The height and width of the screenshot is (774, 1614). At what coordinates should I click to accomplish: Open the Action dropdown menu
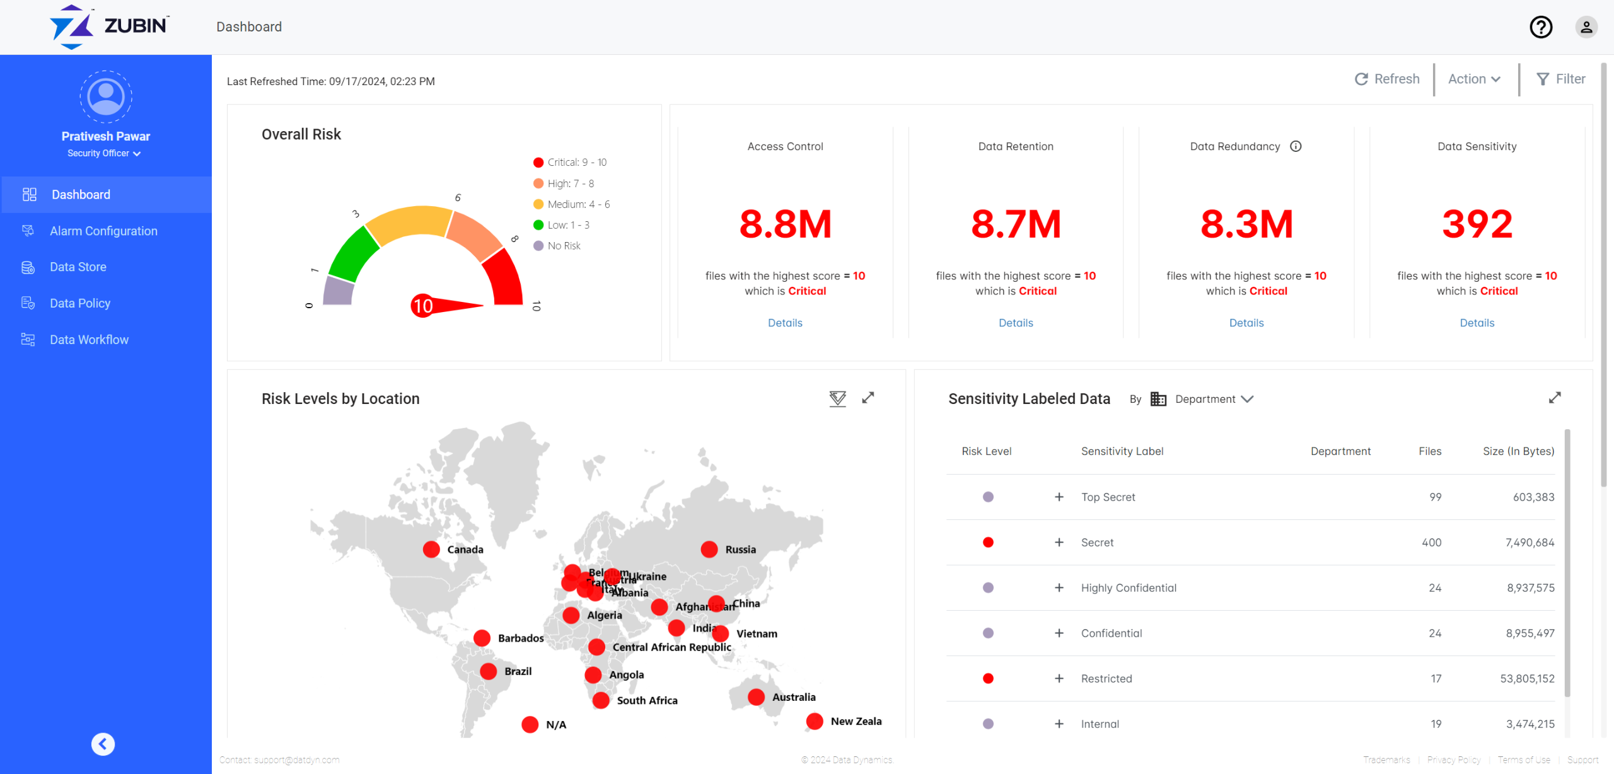(1473, 79)
